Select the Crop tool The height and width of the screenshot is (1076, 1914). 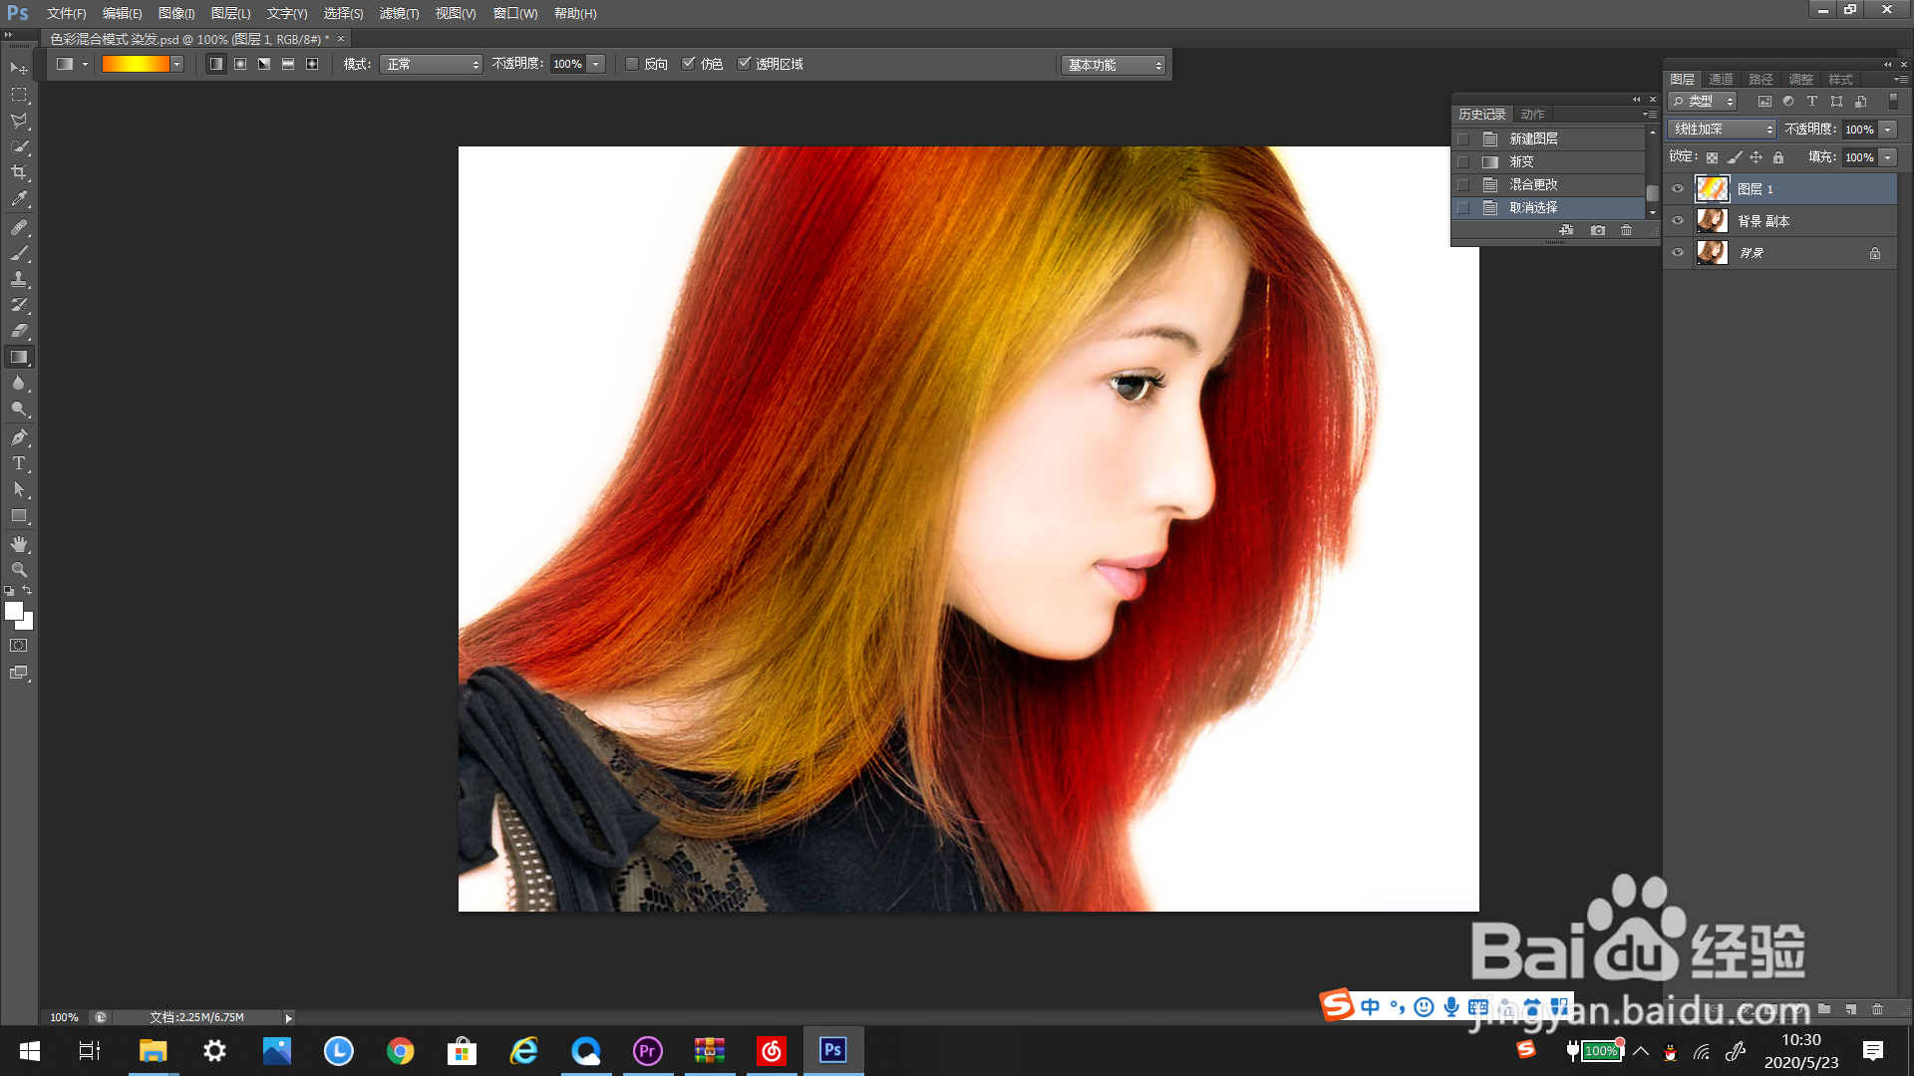pyautogui.click(x=19, y=172)
